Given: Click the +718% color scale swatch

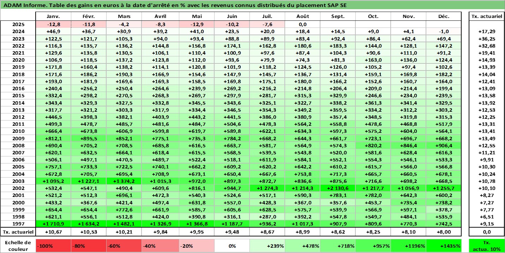Looking at the screenshot, I should click(x=338, y=246).
